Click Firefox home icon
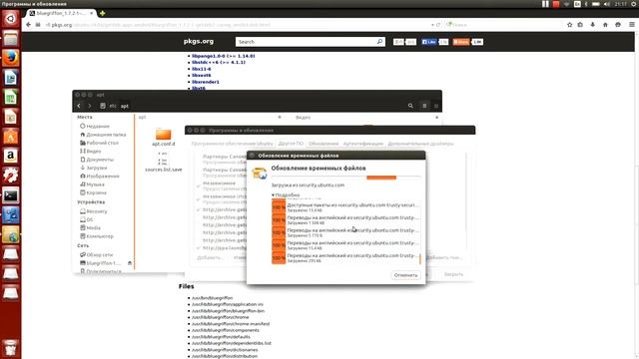 point(605,25)
